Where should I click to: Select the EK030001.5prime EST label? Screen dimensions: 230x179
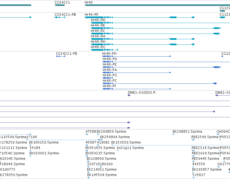[x=44, y=153]
